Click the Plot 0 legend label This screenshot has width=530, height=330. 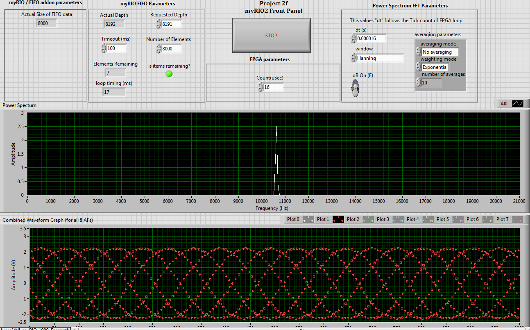[293, 219]
